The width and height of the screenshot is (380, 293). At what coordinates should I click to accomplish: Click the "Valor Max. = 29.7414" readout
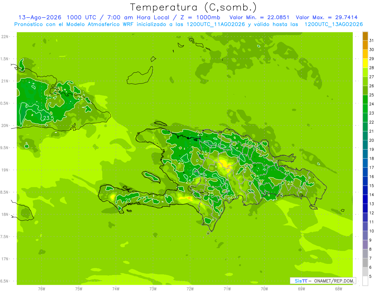coord(327,17)
